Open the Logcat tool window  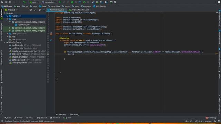pyautogui.click(x=42, y=118)
